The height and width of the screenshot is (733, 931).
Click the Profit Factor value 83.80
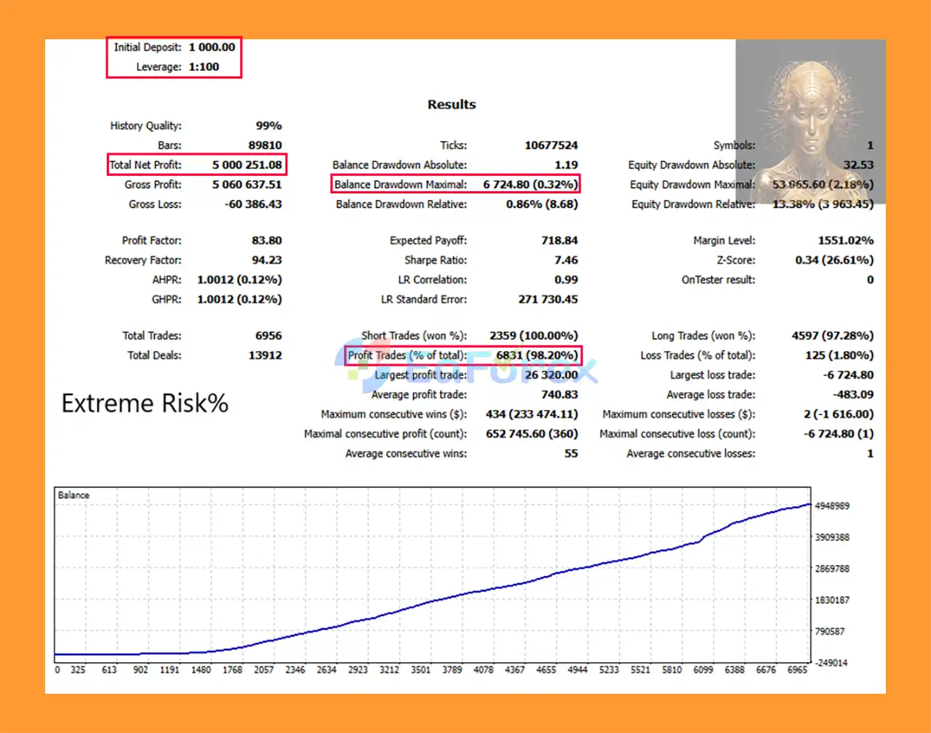tap(266, 241)
